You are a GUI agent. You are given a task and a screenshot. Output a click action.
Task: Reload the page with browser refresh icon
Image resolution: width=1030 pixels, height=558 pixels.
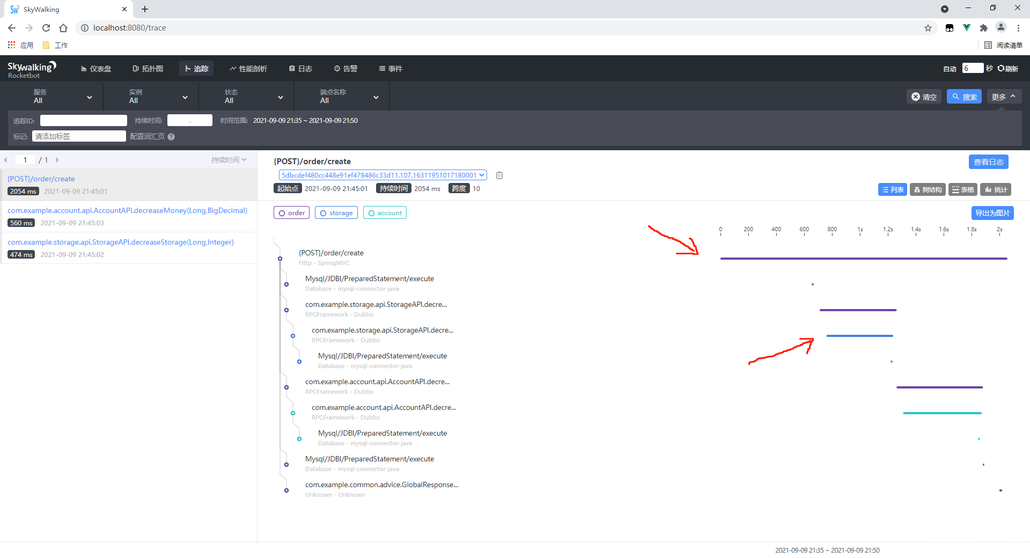(x=46, y=28)
